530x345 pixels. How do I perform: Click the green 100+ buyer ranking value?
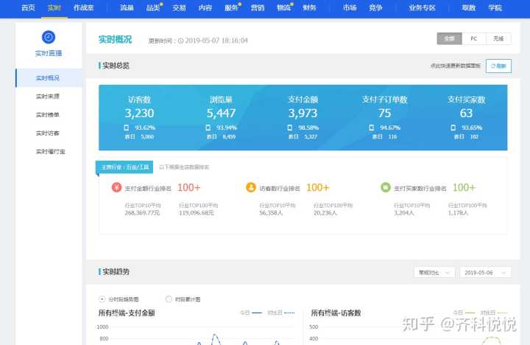[x=464, y=187]
